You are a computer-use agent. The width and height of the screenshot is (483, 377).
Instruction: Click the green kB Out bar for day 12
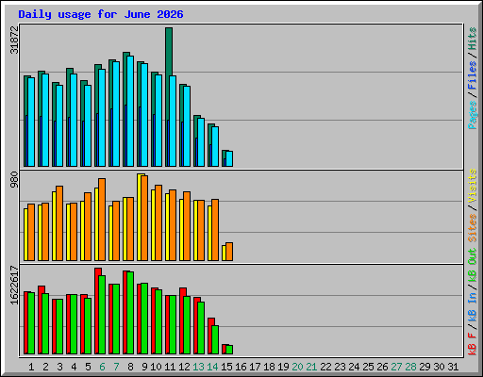coord(187,325)
